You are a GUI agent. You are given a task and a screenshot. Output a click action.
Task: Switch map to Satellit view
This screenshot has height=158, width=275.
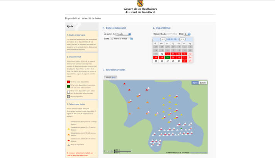[203, 83]
